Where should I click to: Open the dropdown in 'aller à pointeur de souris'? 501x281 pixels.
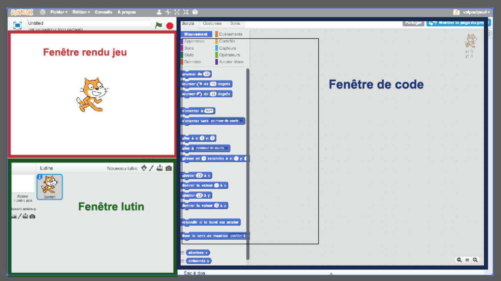click(211, 148)
